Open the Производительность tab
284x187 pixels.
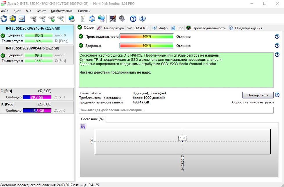coord(206,28)
